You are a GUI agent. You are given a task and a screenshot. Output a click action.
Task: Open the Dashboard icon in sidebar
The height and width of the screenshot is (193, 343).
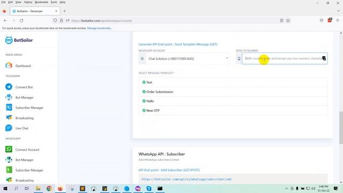tap(9, 65)
